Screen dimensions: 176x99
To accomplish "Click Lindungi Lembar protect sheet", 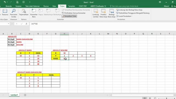I will [96, 13].
